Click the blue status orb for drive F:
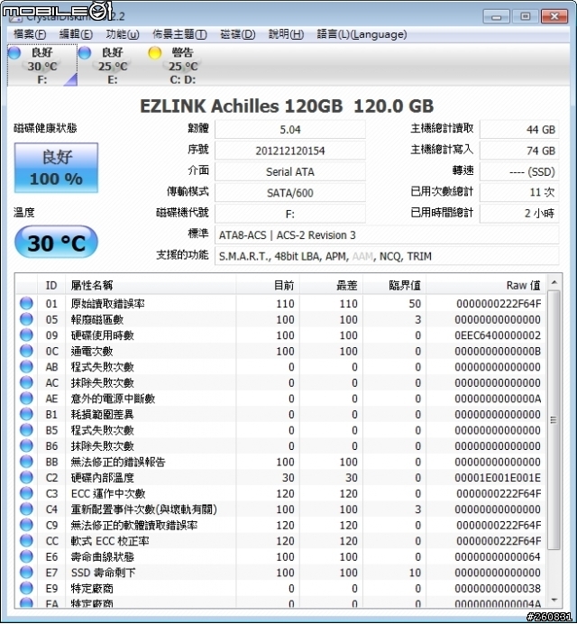 (15, 52)
